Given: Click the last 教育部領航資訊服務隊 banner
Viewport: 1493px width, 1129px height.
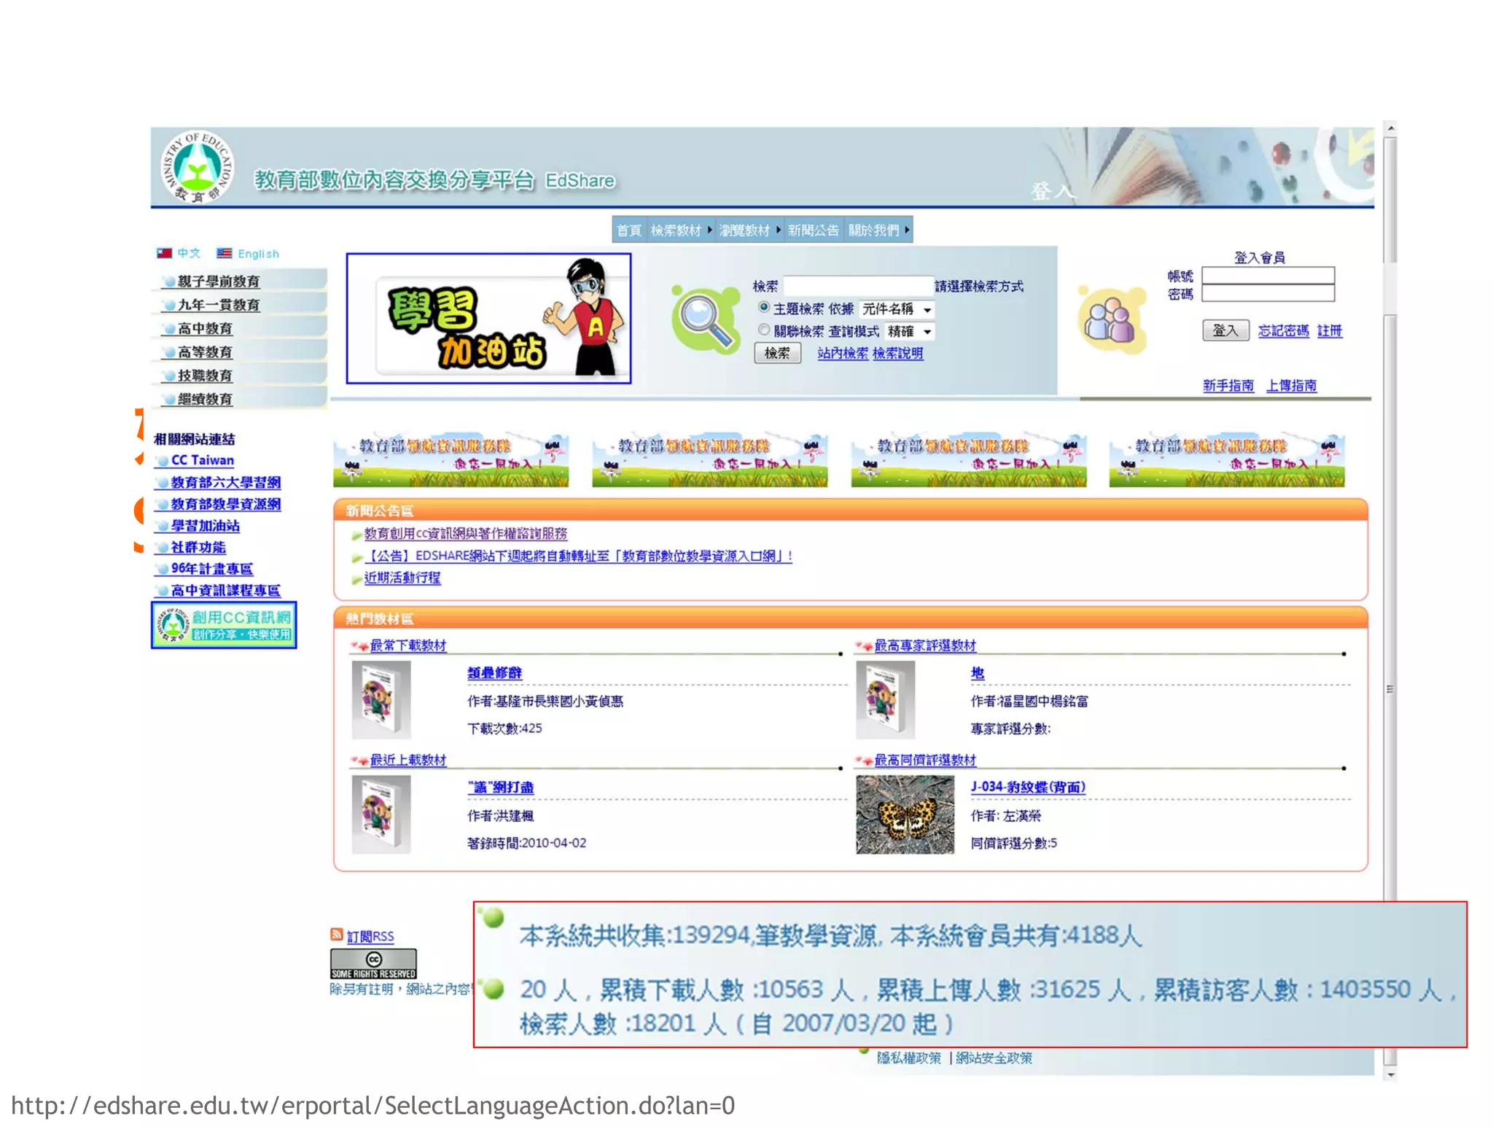Looking at the screenshot, I should (x=1227, y=460).
